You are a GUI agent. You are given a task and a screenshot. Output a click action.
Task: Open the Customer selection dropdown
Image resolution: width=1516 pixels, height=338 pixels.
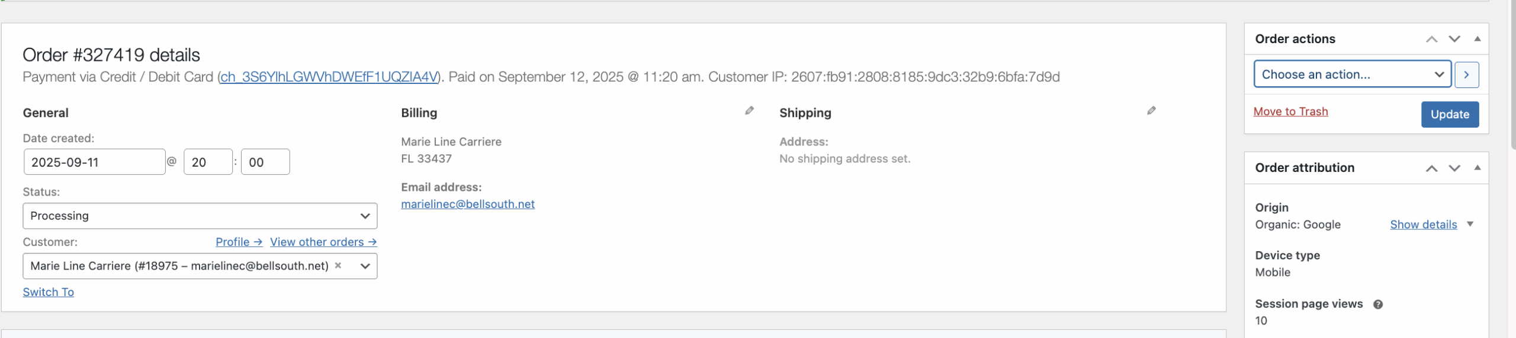point(200,266)
